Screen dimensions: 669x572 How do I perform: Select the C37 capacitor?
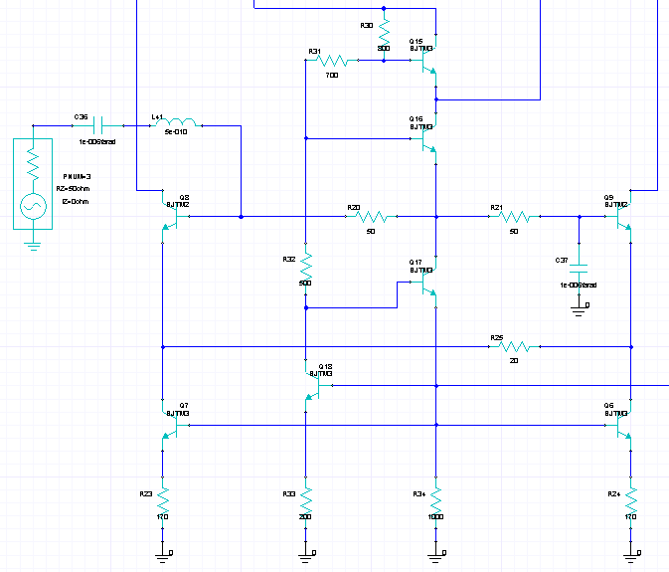click(x=579, y=270)
